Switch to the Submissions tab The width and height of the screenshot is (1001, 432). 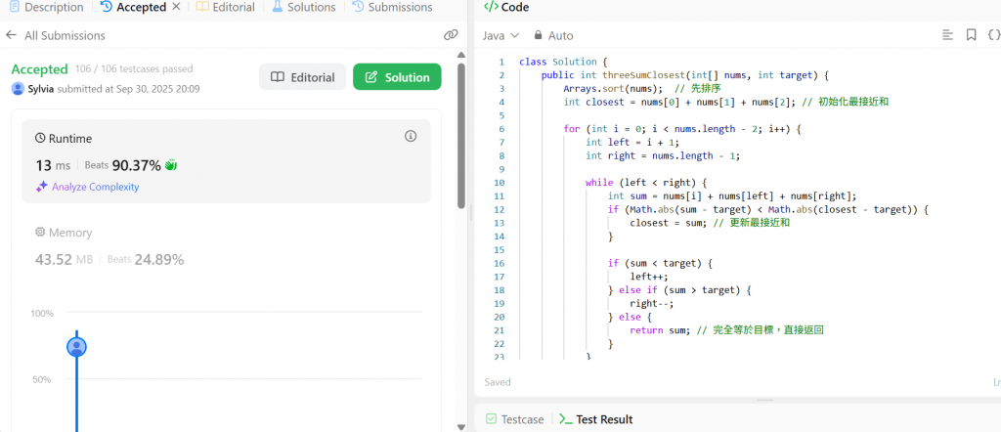[x=392, y=8]
